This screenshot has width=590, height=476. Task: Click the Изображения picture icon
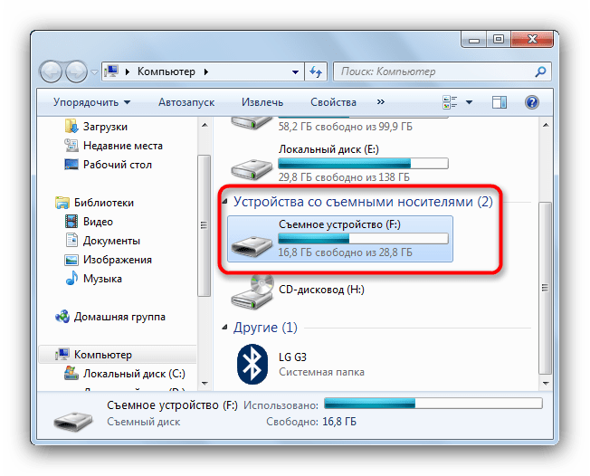[x=71, y=260]
